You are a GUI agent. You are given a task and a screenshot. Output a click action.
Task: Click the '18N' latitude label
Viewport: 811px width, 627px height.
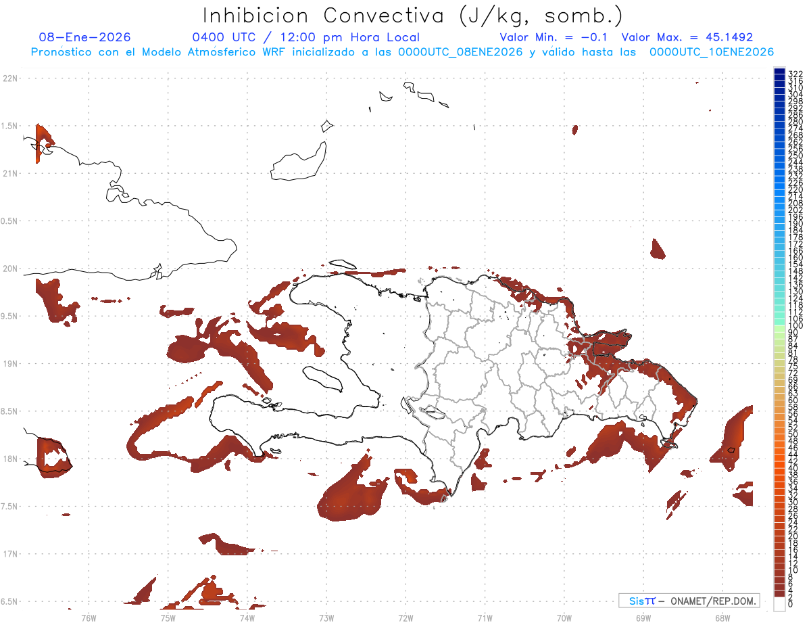point(10,459)
